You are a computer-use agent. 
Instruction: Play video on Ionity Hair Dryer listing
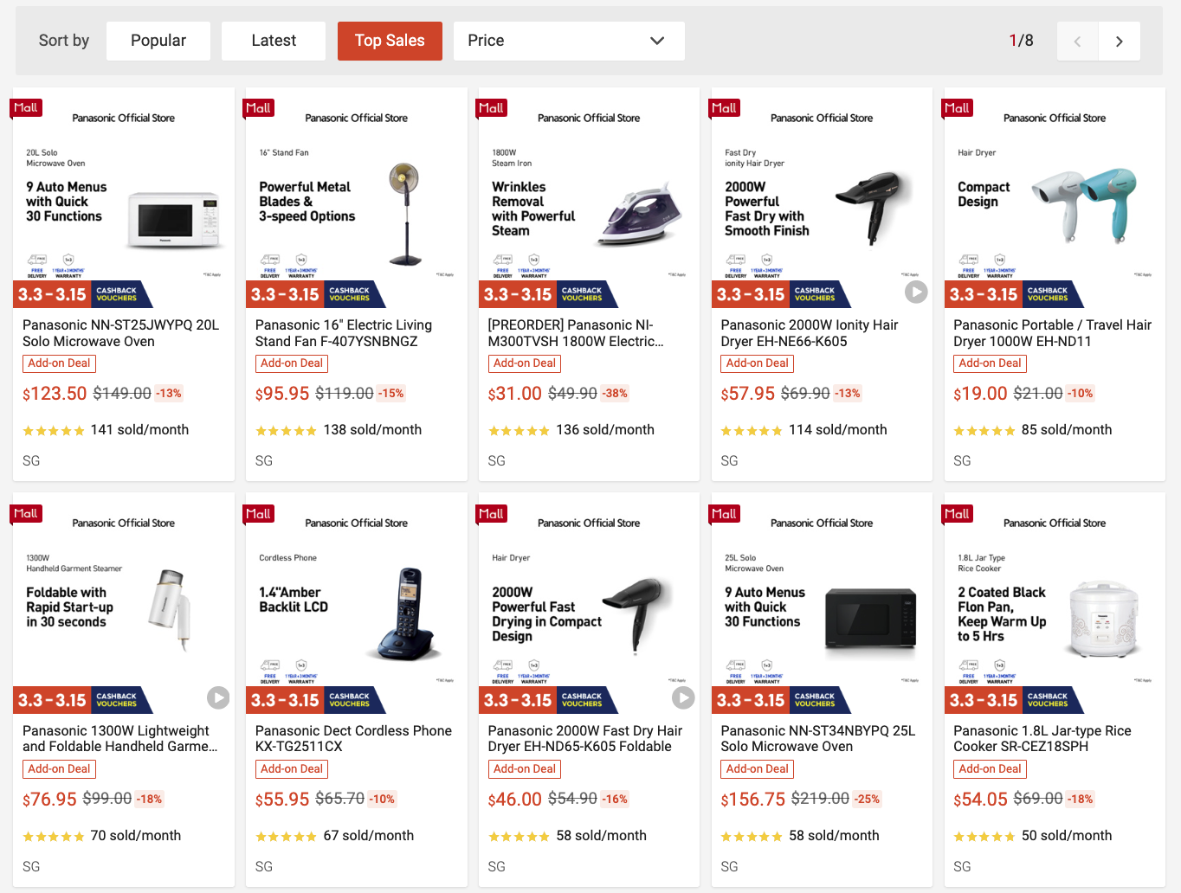point(915,292)
